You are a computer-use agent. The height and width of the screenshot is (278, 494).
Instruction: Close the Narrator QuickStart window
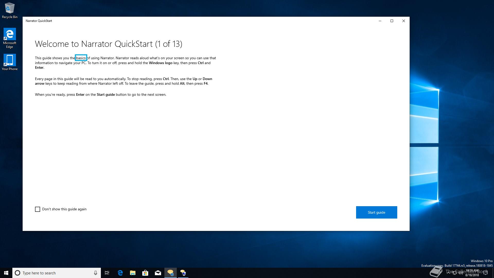pyautogui.click(x=404, y=21)
